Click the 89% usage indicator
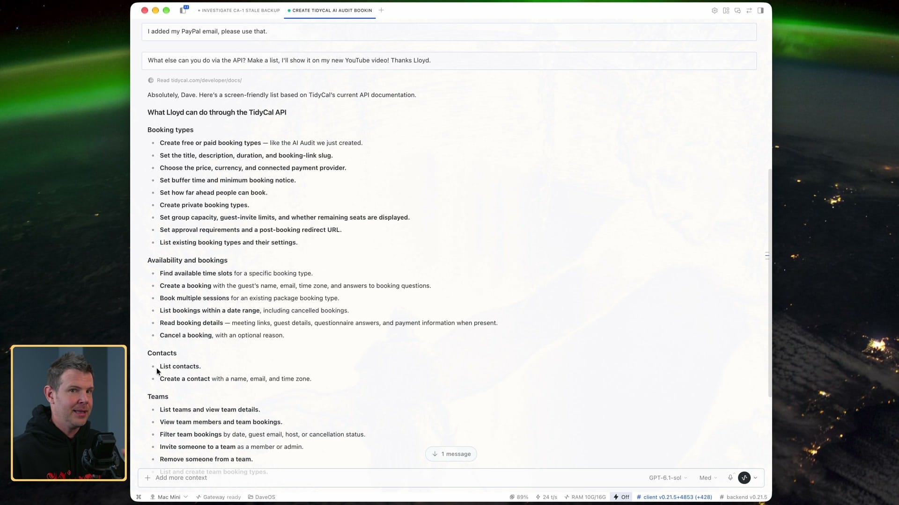899x505 pixels. [x=519, y=497]
